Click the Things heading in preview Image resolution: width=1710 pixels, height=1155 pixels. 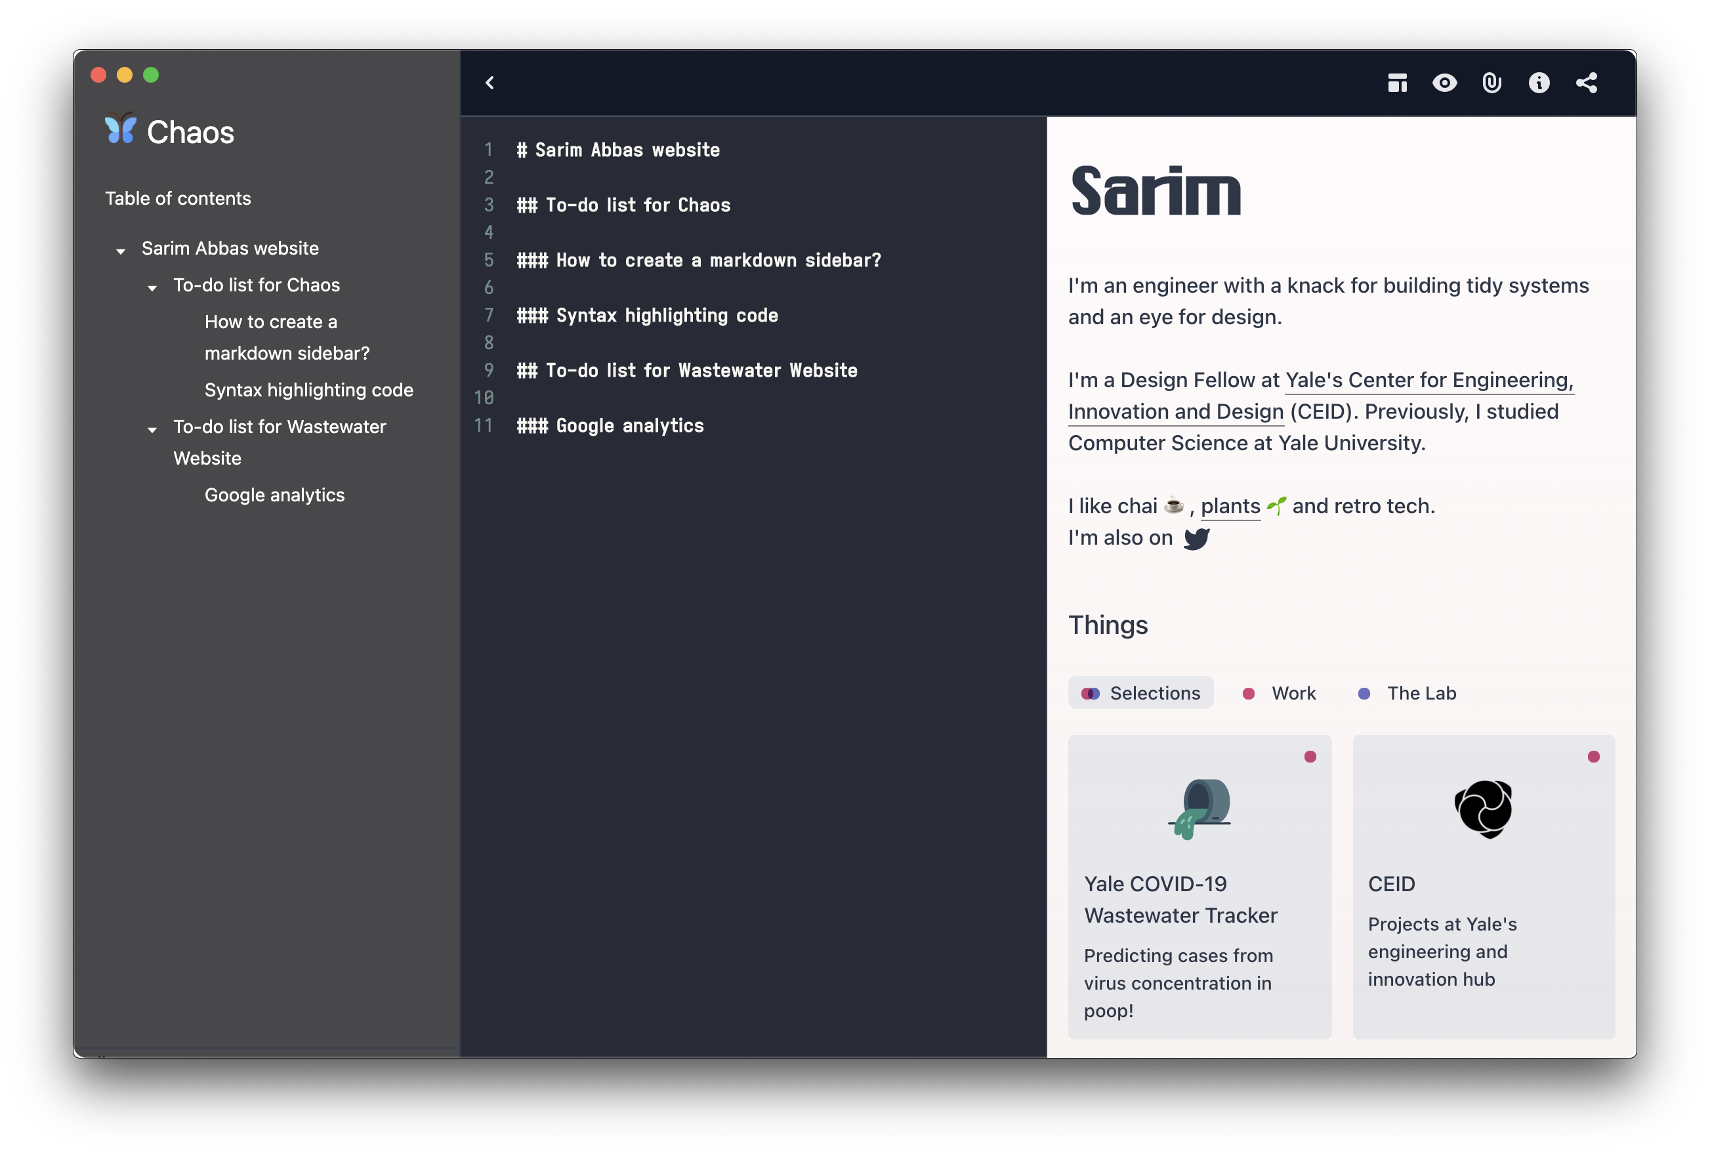1108,625
